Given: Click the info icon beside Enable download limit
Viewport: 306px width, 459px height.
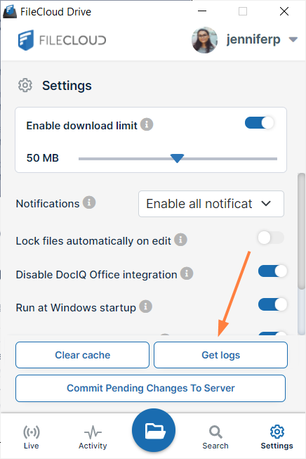Looking at the screenshot, I should pyautogui.click(x=147, y=124).
